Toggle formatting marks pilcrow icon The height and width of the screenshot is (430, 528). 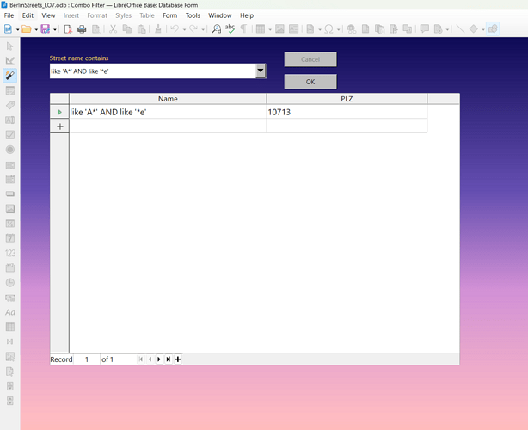pyautogui.click(x=243, y=28)
